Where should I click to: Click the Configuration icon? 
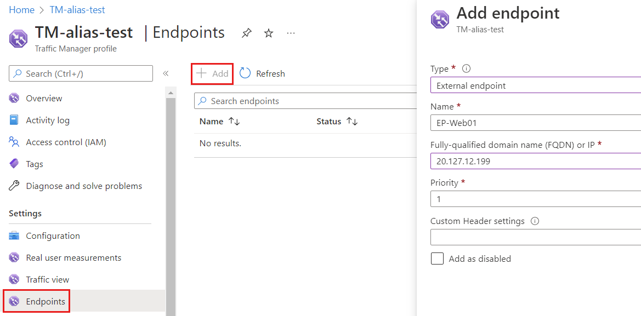click(14, 236)
